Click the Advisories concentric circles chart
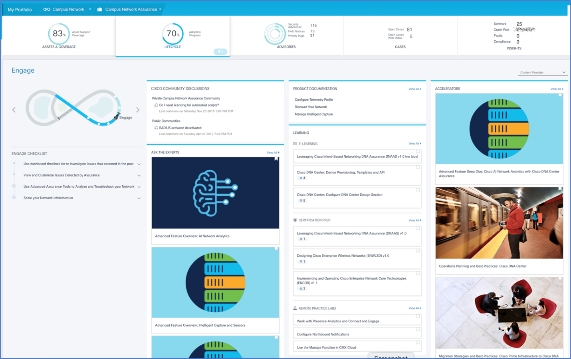Viewport: 571px width, 359px height. pos(274,34)
